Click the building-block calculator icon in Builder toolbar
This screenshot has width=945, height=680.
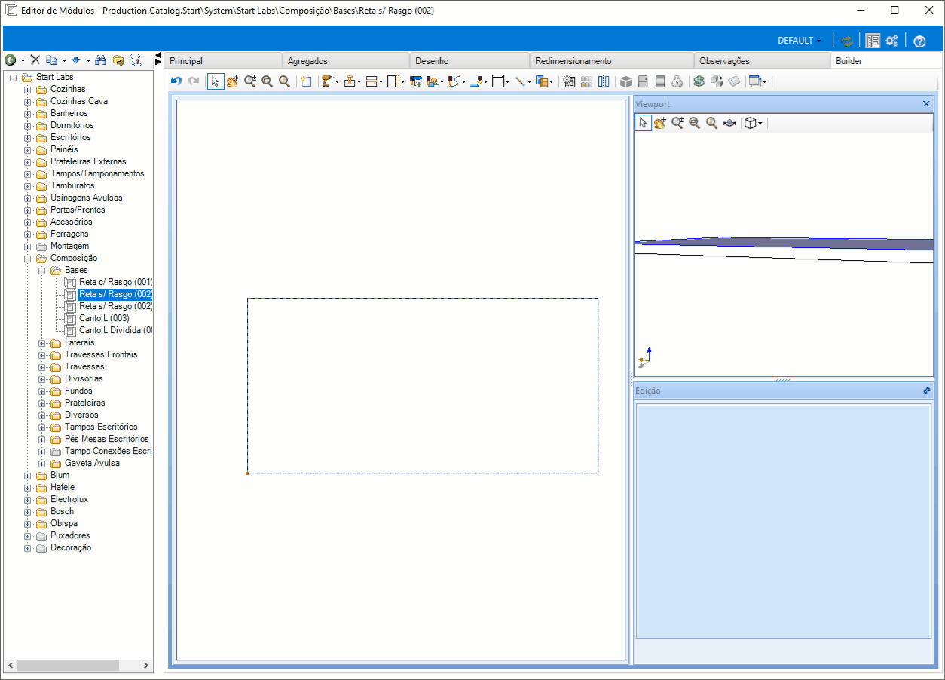[x=569, y=81]
